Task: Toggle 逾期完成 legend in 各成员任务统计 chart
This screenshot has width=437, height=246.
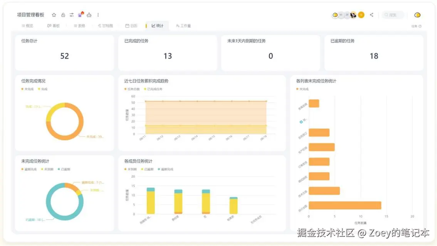Action: (x=166, y=169)
